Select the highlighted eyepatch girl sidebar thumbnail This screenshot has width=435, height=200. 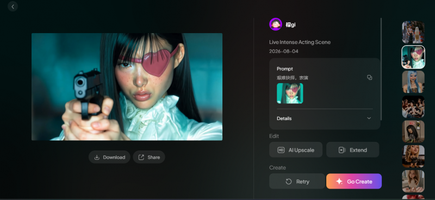tap(413, 57)
